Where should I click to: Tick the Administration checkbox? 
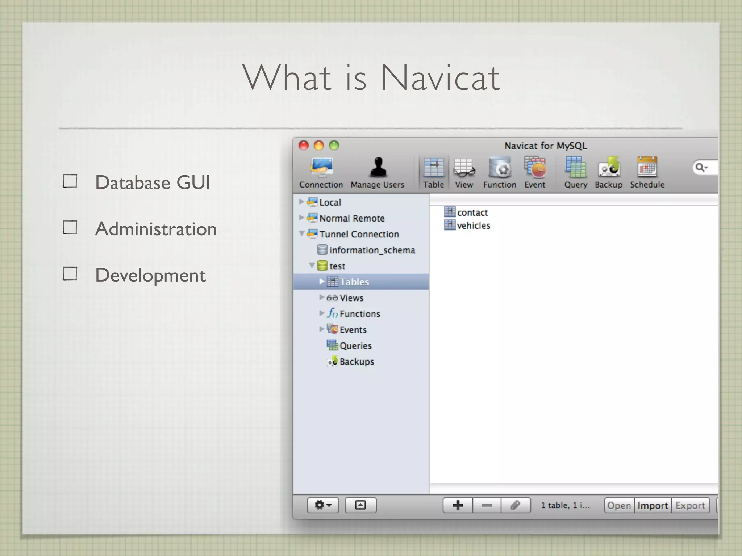(70, 227)
